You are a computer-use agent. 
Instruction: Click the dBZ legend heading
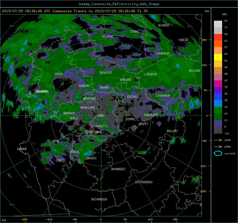pos(224,14)
